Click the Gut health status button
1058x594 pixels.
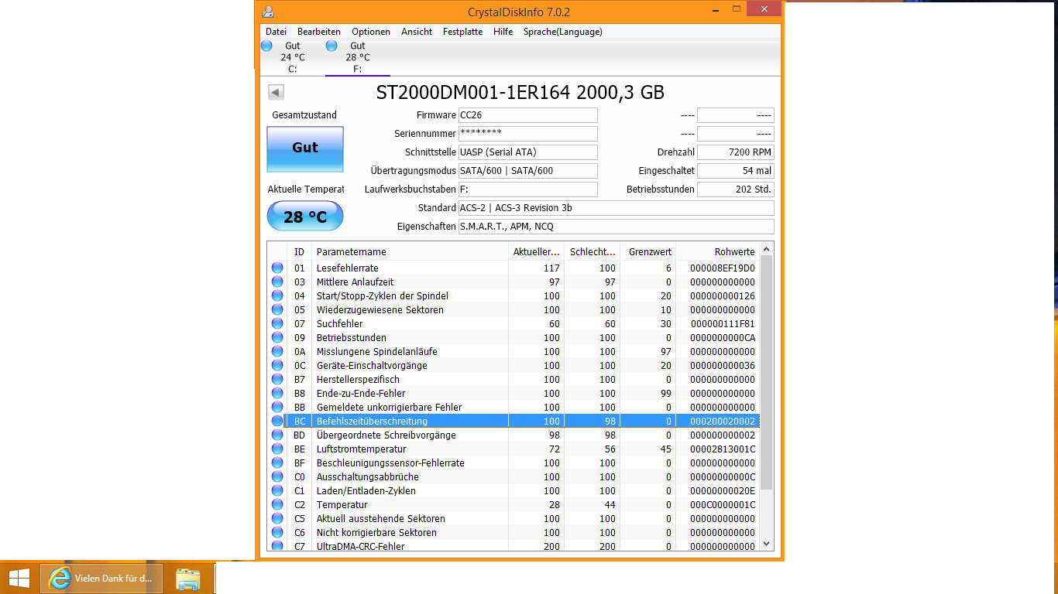click(x=305, y=148)
